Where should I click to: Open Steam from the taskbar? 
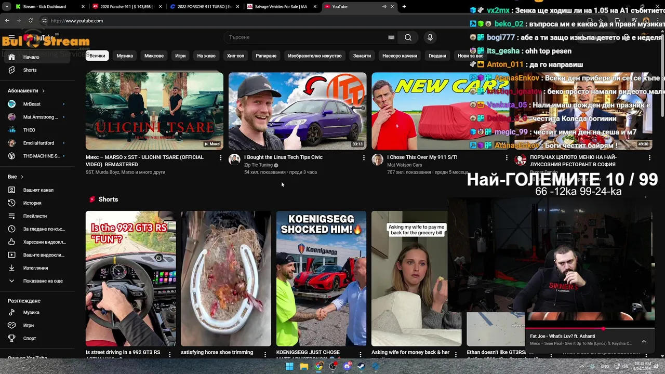pyautogui.click(x=362, y=366)
